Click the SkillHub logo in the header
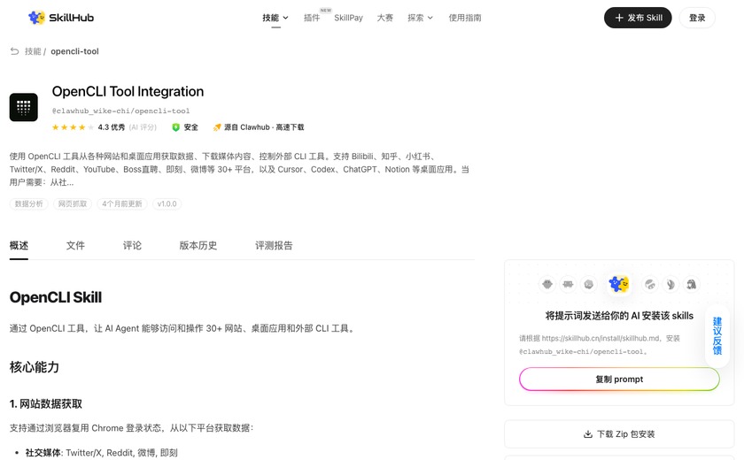 (61, 18)
